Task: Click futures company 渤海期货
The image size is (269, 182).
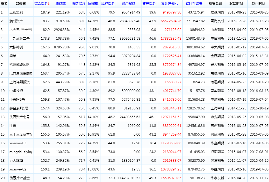Action: point(217,161)
